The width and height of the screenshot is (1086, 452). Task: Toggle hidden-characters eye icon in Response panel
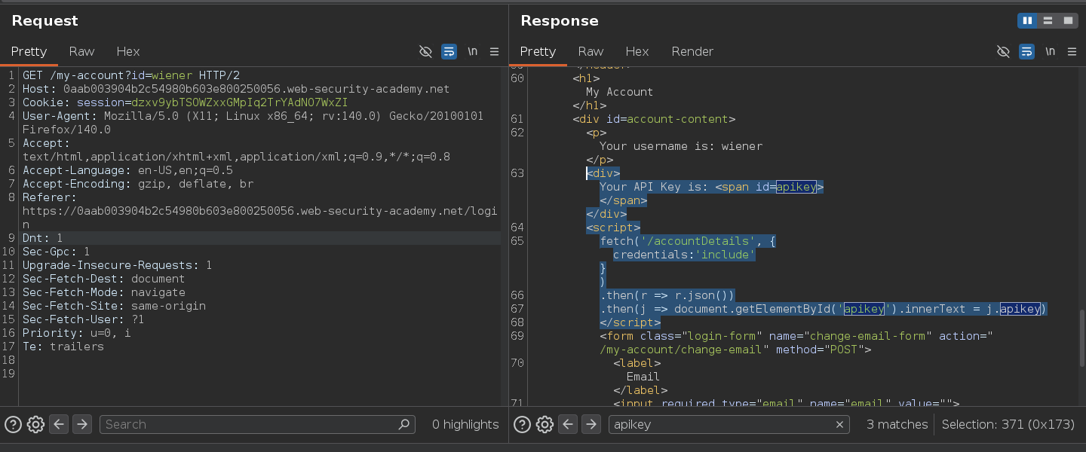(1003, 51)
